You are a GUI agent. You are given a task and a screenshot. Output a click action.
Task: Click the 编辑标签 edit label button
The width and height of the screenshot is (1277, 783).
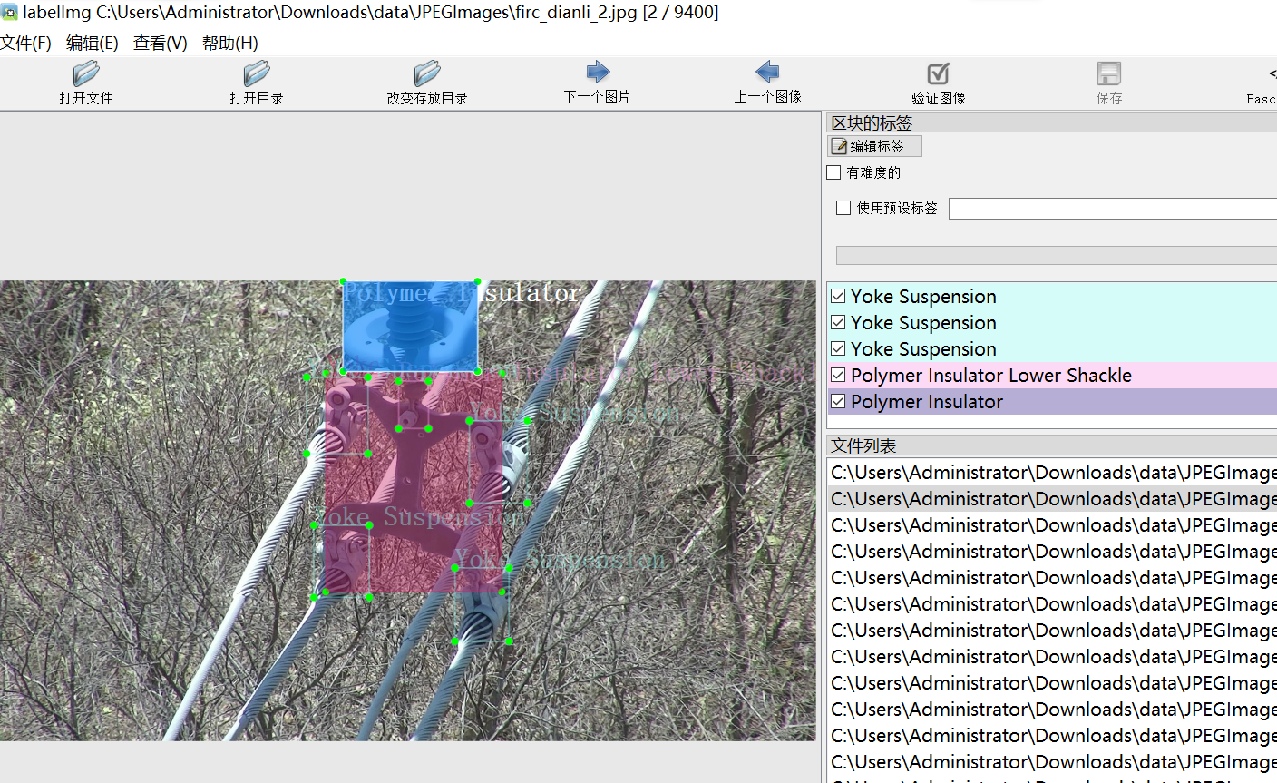pyautogui.click(x=875, y=146)
